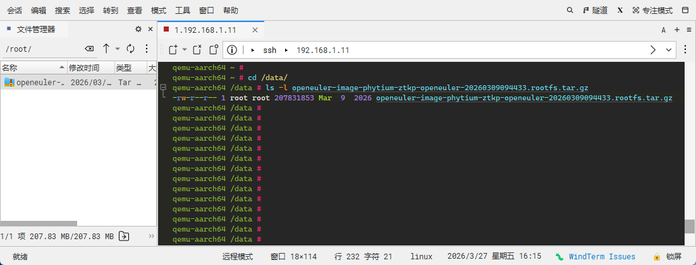696x265 pixels.
Task: Open file manager settings gear
Action: point(138,29)
